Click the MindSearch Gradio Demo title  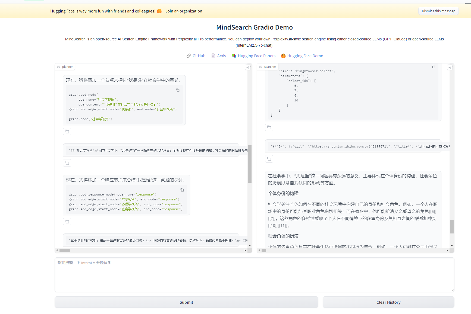254,27
